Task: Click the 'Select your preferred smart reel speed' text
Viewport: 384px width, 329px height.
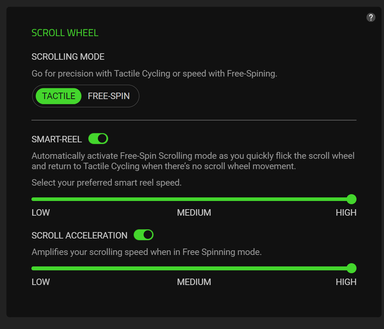Action: (x=106, y=183)
